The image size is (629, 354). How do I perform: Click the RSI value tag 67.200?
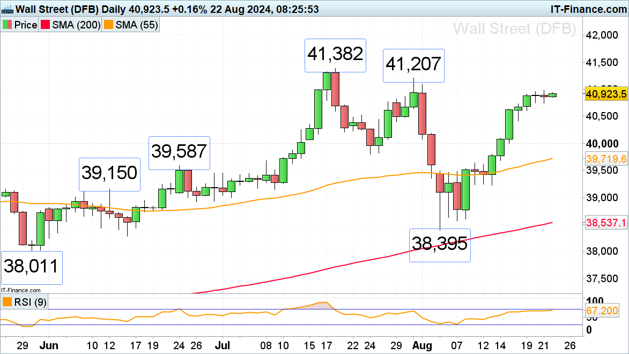click(602, 311)
